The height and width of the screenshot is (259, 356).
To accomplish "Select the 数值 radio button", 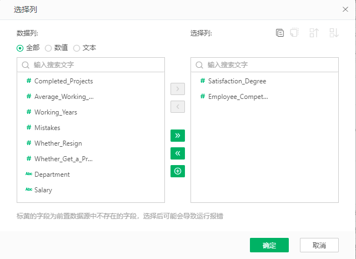I will 48,48.
